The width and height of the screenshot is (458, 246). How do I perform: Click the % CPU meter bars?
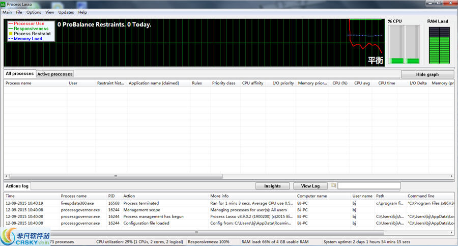tap(404, 44)
